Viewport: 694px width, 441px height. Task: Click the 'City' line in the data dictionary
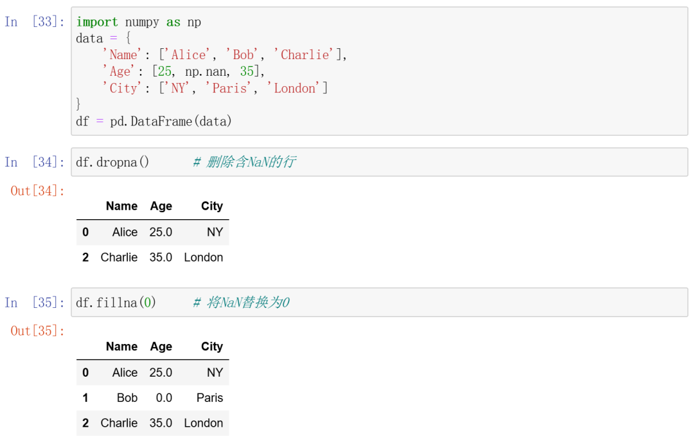click(x=215, y=88)
